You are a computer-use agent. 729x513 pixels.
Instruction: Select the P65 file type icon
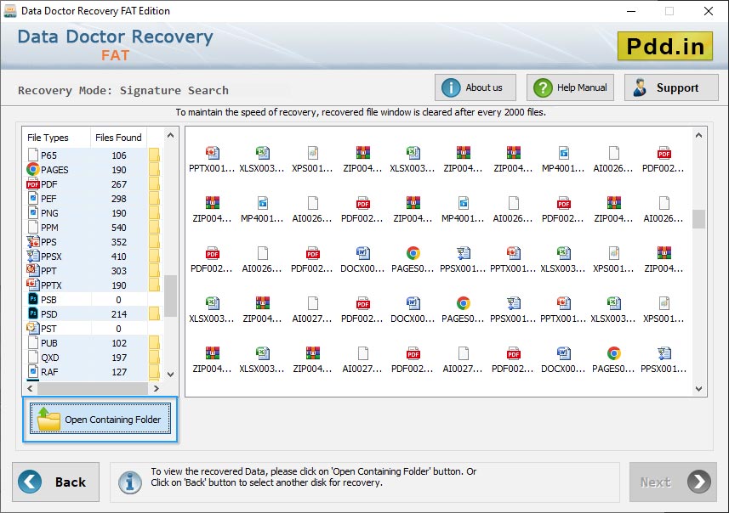coord(33,155)
